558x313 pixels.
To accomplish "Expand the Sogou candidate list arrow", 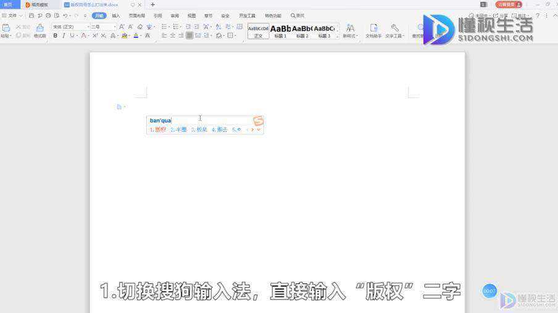I will coord(259,129).
